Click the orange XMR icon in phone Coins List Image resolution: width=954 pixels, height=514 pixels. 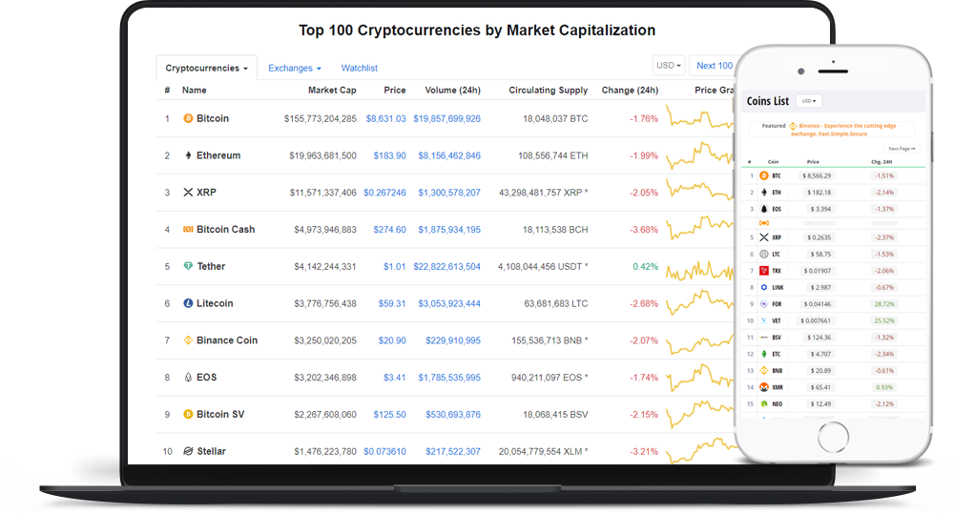[764, 387]
